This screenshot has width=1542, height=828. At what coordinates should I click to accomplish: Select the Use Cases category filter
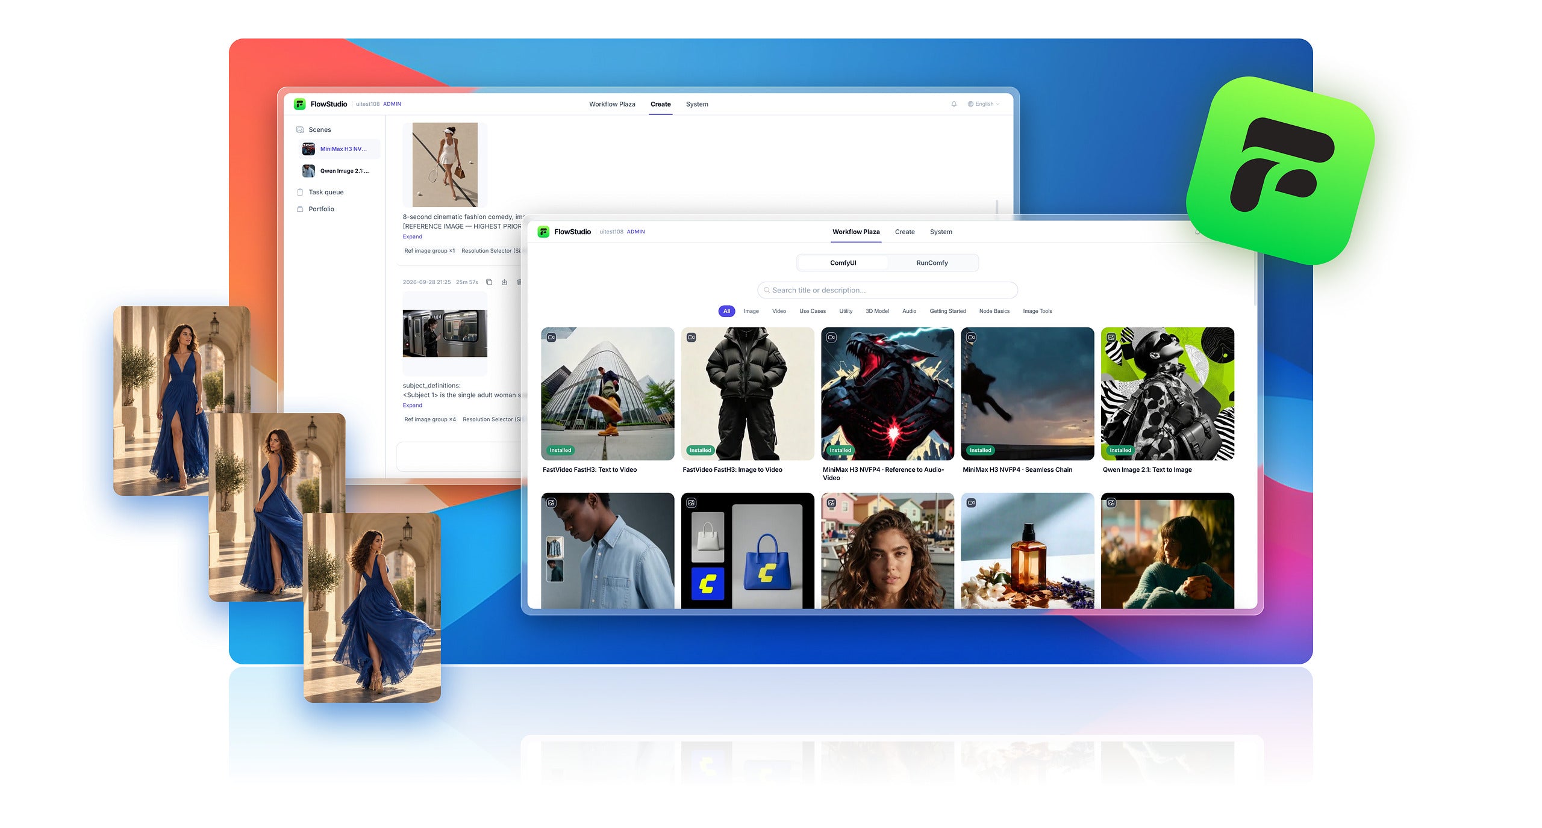point(812,311)
